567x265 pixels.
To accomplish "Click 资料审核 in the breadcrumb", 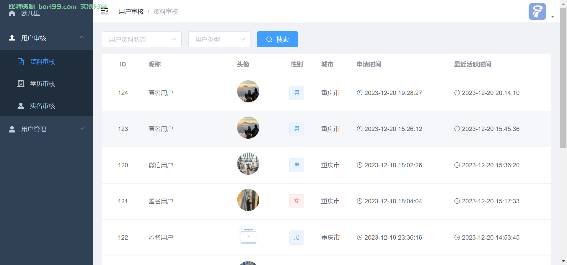I will (x=166, y=12).
